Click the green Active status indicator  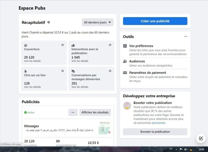29,112
